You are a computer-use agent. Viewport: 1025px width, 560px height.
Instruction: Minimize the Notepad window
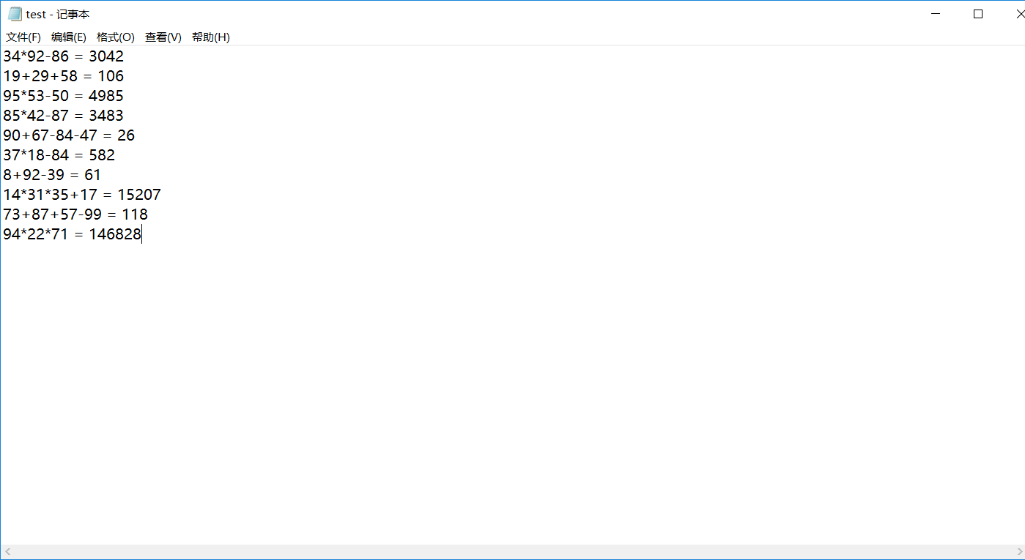[936, 14]
